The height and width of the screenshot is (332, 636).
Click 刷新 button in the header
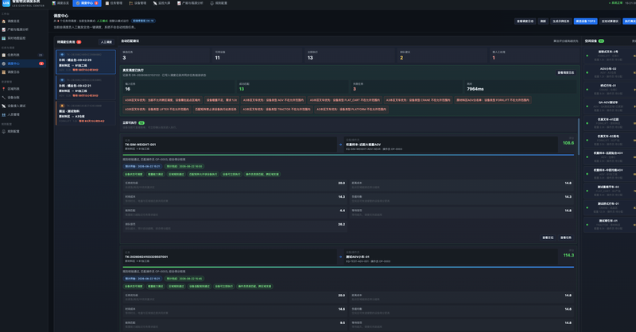tap(543, 21)
